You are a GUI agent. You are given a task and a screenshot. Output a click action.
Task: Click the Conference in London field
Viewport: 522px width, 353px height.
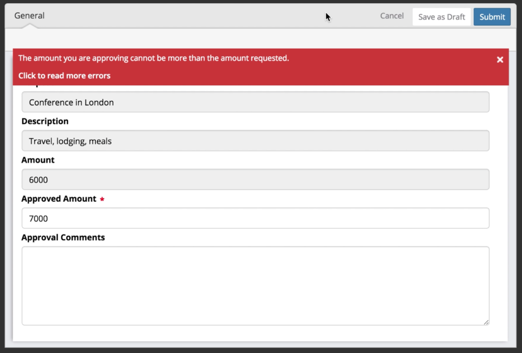coord(255,102)
